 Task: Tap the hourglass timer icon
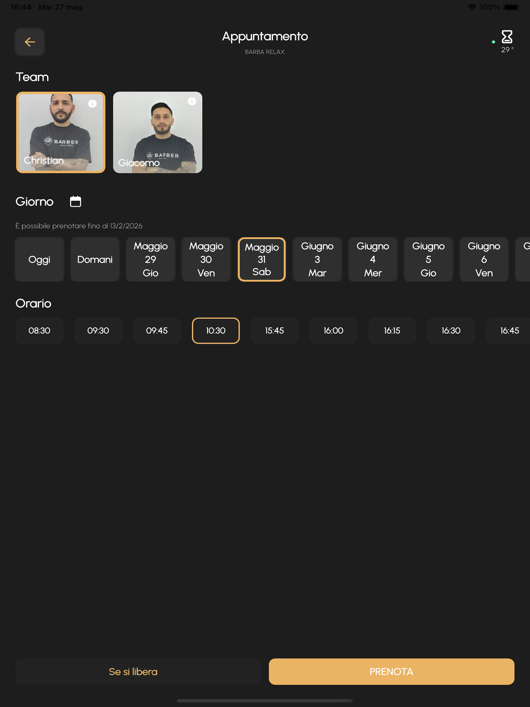[x=507, y=37]
